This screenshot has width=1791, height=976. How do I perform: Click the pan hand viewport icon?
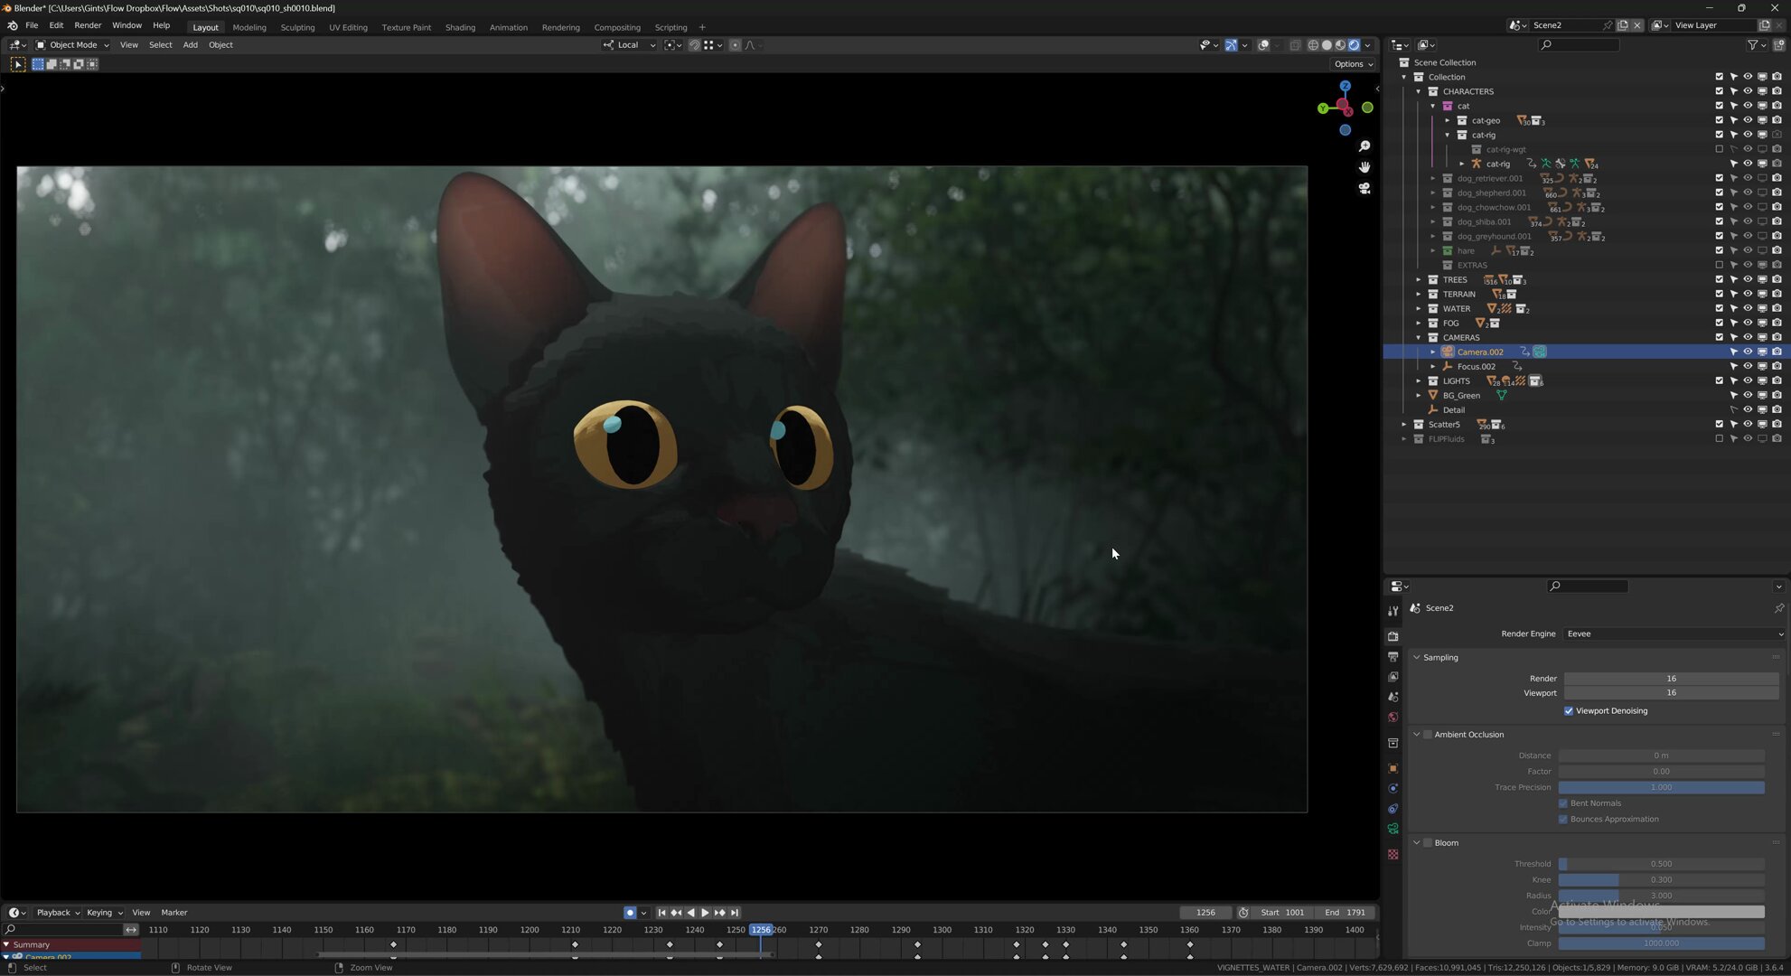[1364, 167]
